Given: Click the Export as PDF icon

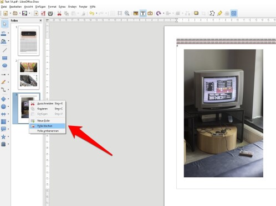Looking at the screenshot, I should [x=43, y=13].
